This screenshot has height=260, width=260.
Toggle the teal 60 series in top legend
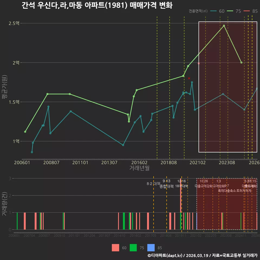pyautogui.click(x=217, y=11)
